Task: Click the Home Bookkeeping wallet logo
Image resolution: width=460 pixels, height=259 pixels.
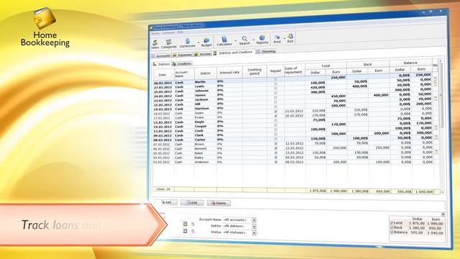Action: (x=45, y=18)
